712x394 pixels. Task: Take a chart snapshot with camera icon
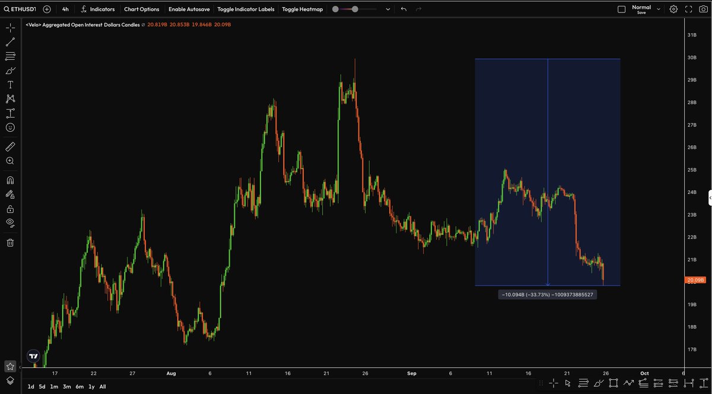pyautogui.click(x=703, y=9)
